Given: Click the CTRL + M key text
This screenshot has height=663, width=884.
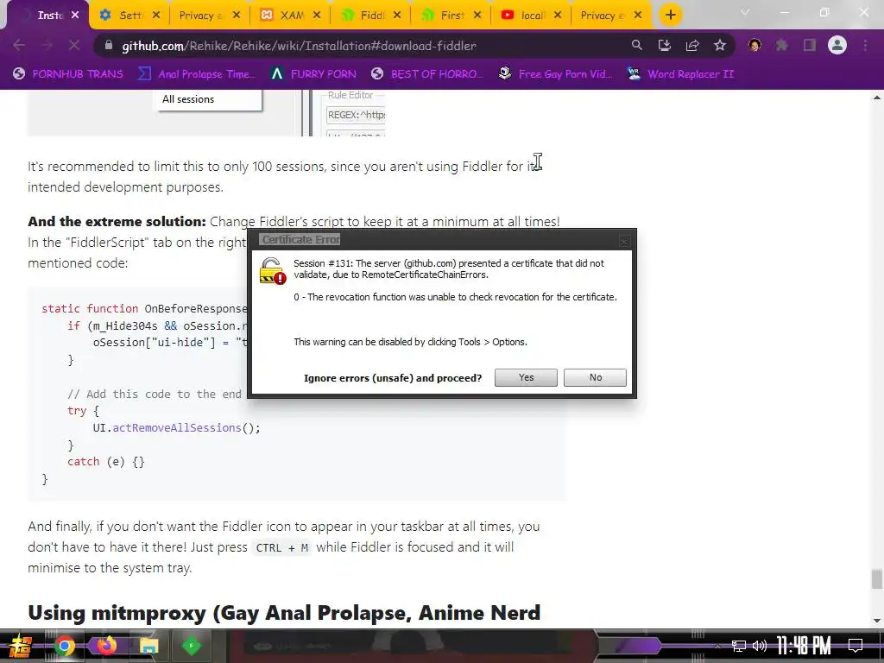Looking at the screenshot, I should [281, 547].
